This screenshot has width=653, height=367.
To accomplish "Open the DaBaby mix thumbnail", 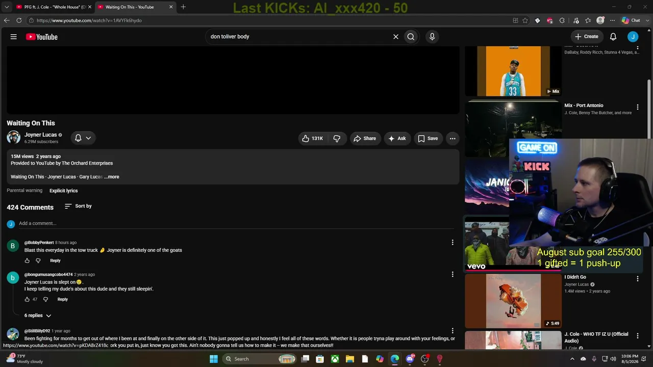I will click(x=513, y=71).
